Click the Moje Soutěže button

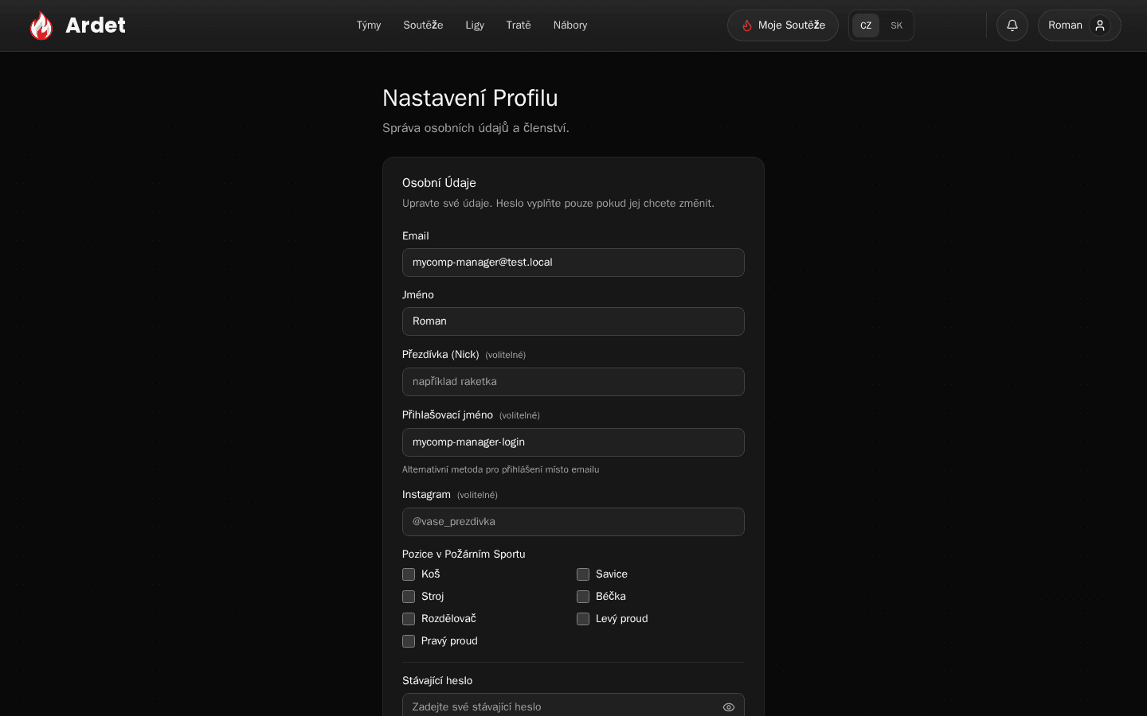(x=783, y=25)
